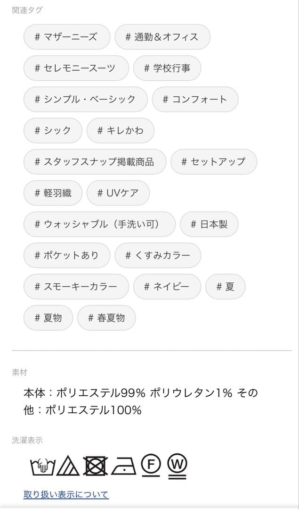Click the #春夏物 tag
The width and height of the screenshot is (299, 510).
[106, 317]
